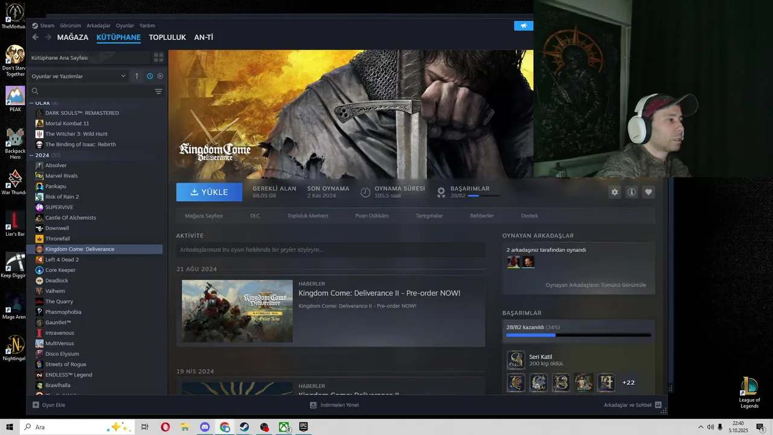This screenshot has width=773, height=435.
Task: Collapse the 2024 library category
Action: pyautogui.click(x=32, y=155)
